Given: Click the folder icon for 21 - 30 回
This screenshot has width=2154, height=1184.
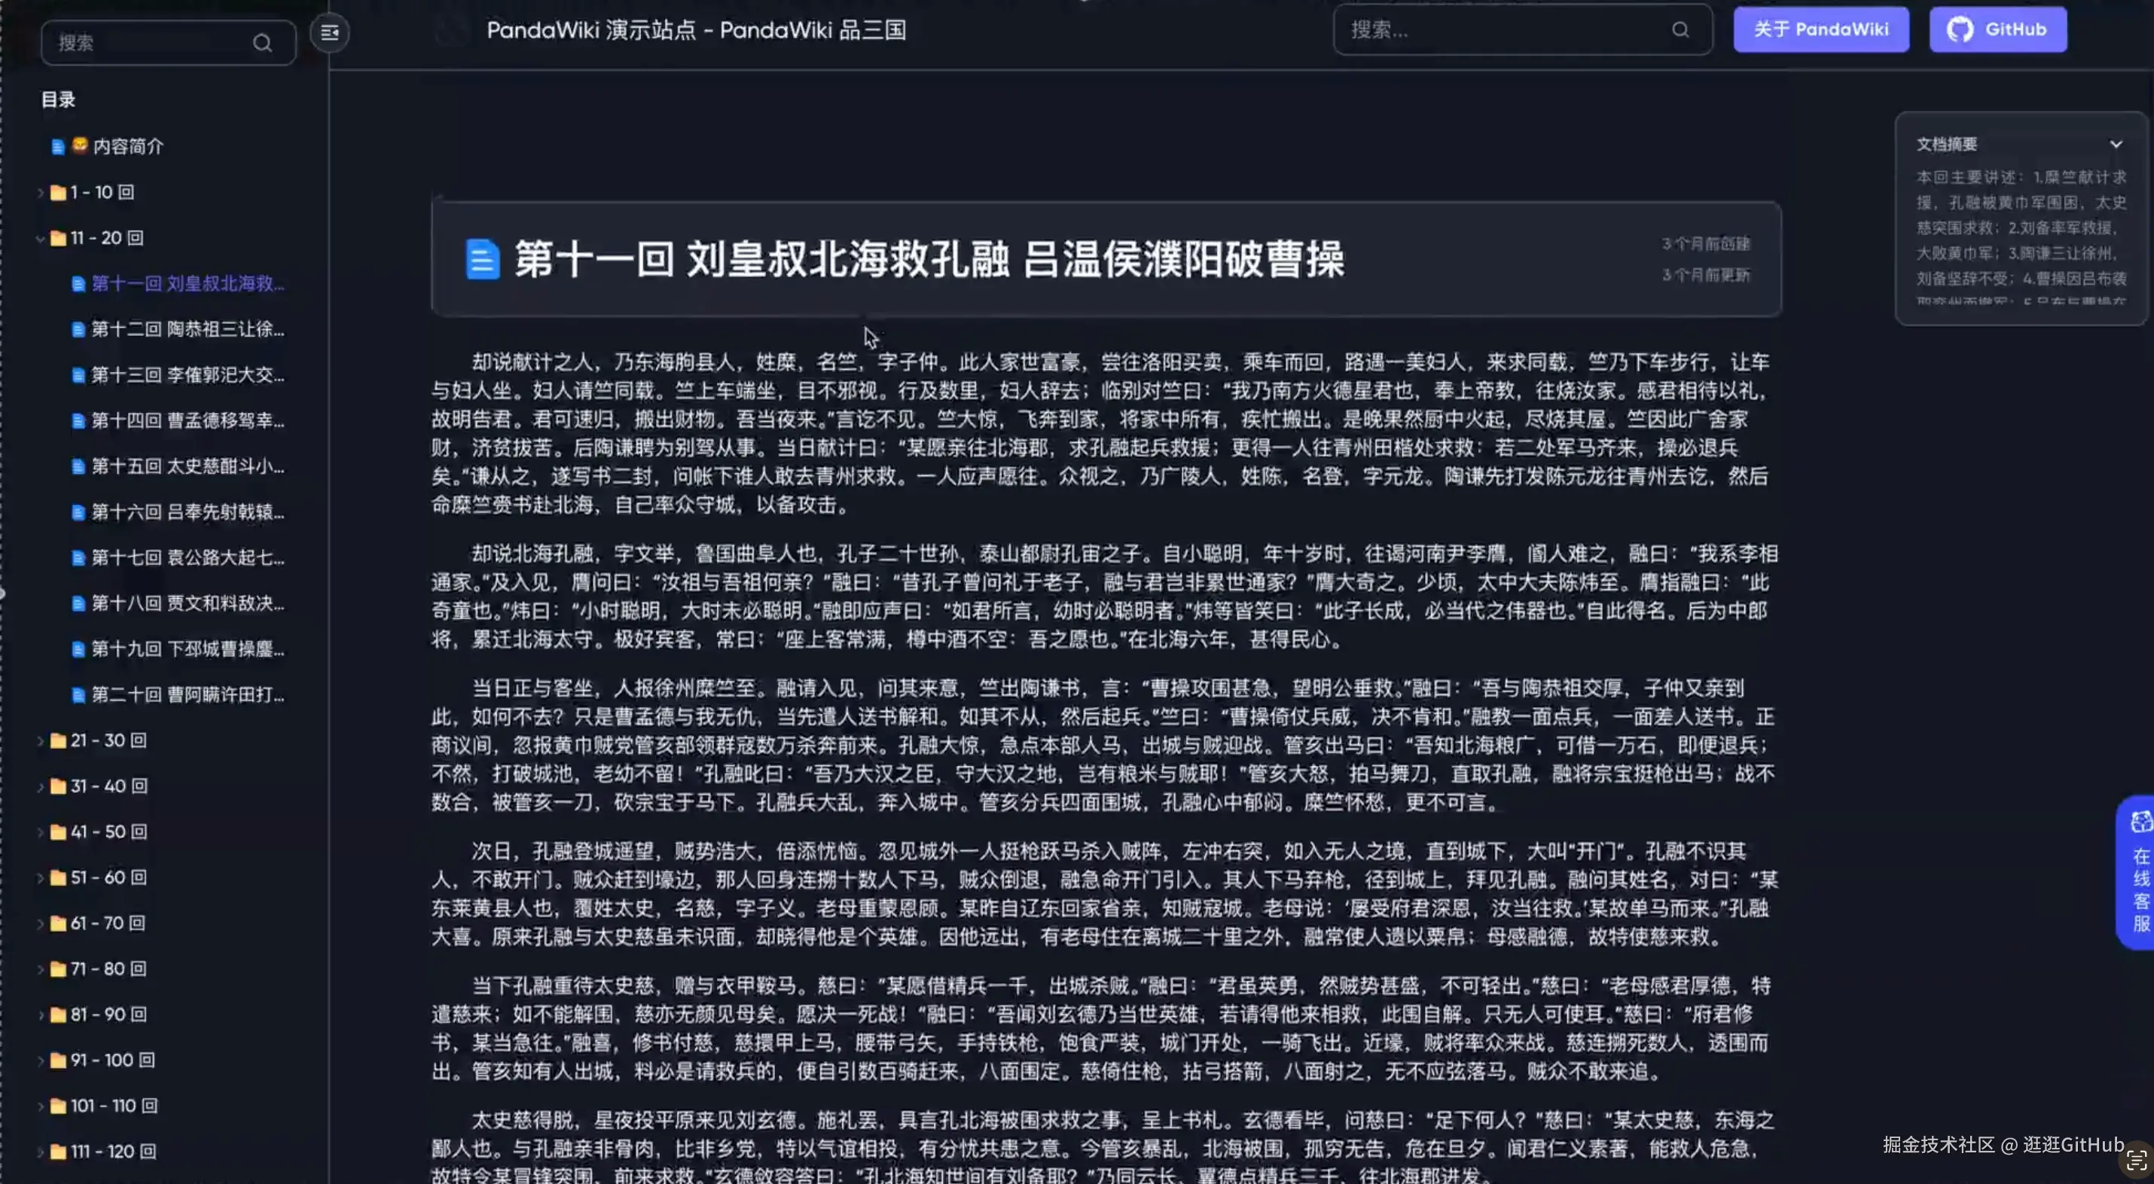Looking at the screenshot, I should pyautogui.click(x=58, y=741).
